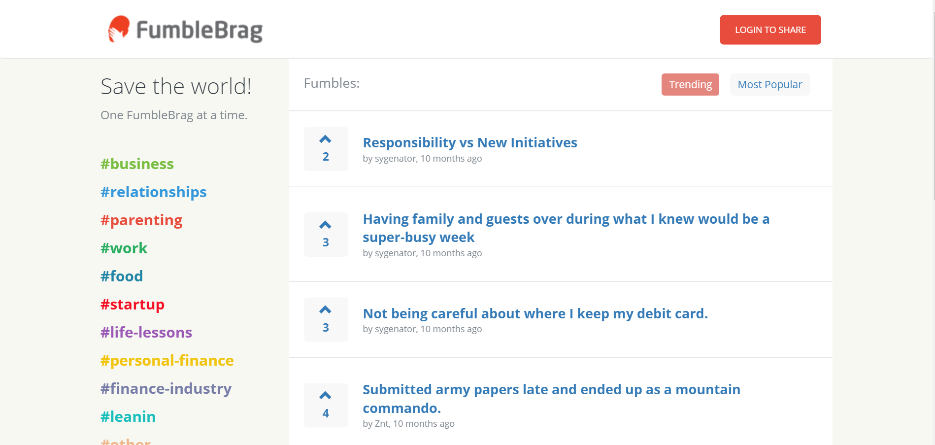The image size is (935, 445).
Task: Open the #parenting category
Action: pos(141,220)
